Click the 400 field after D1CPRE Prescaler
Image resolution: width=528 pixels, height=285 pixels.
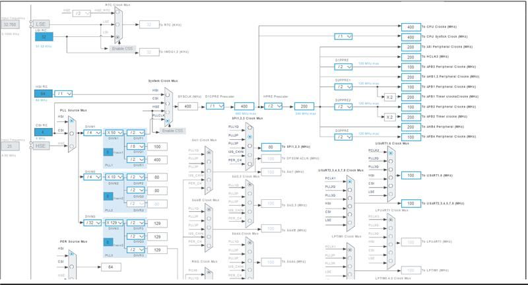(x=244, y=106)
